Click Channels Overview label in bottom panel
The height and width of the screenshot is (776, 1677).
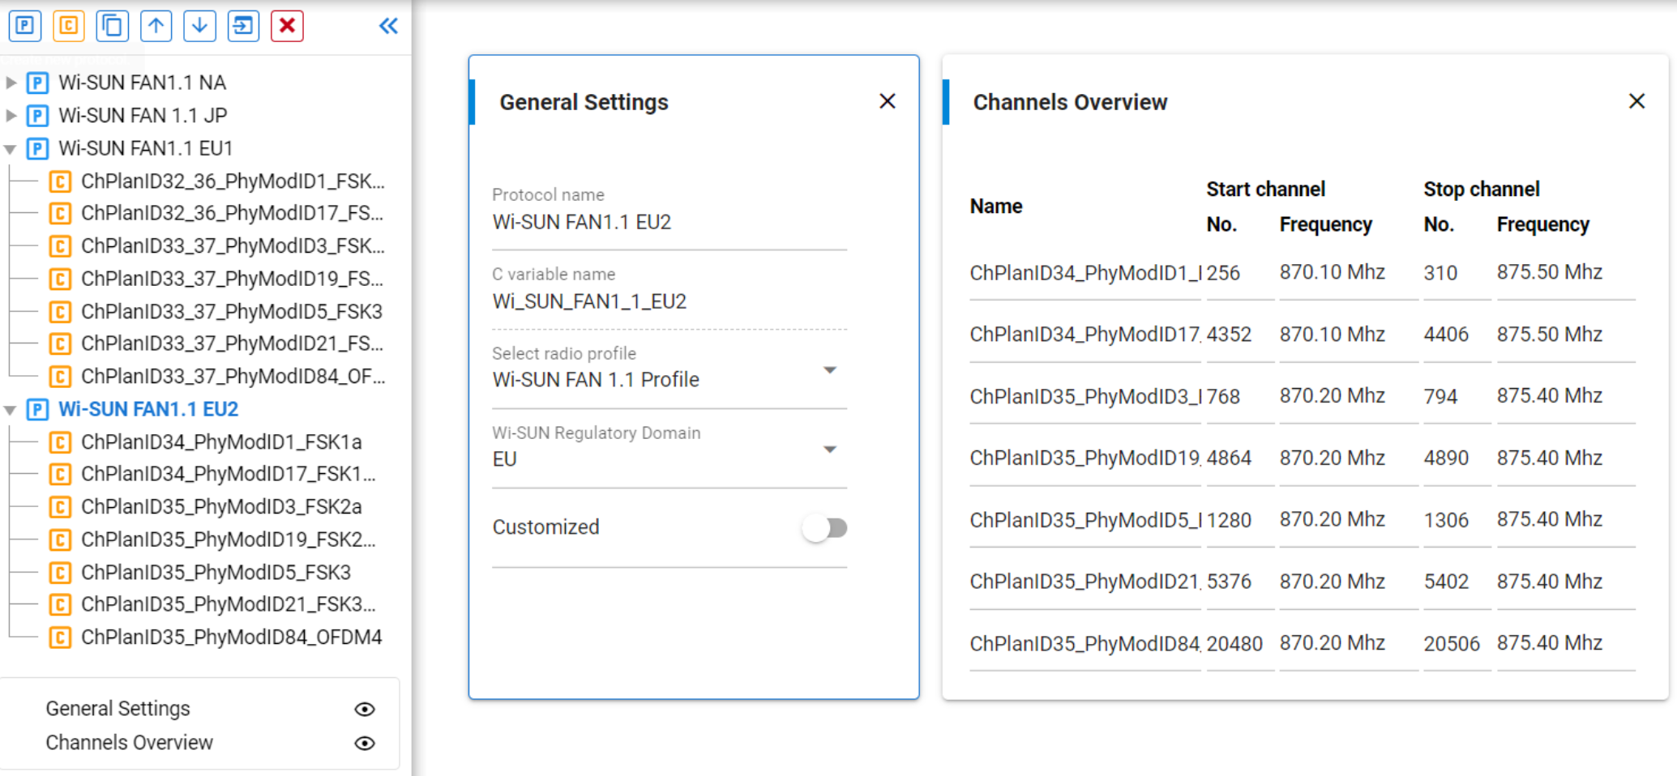click(129, 743)
